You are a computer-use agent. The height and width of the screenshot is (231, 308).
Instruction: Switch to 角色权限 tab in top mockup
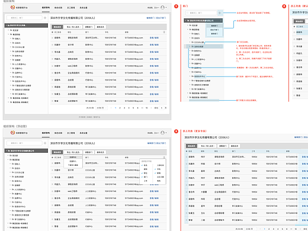[58, 8]
